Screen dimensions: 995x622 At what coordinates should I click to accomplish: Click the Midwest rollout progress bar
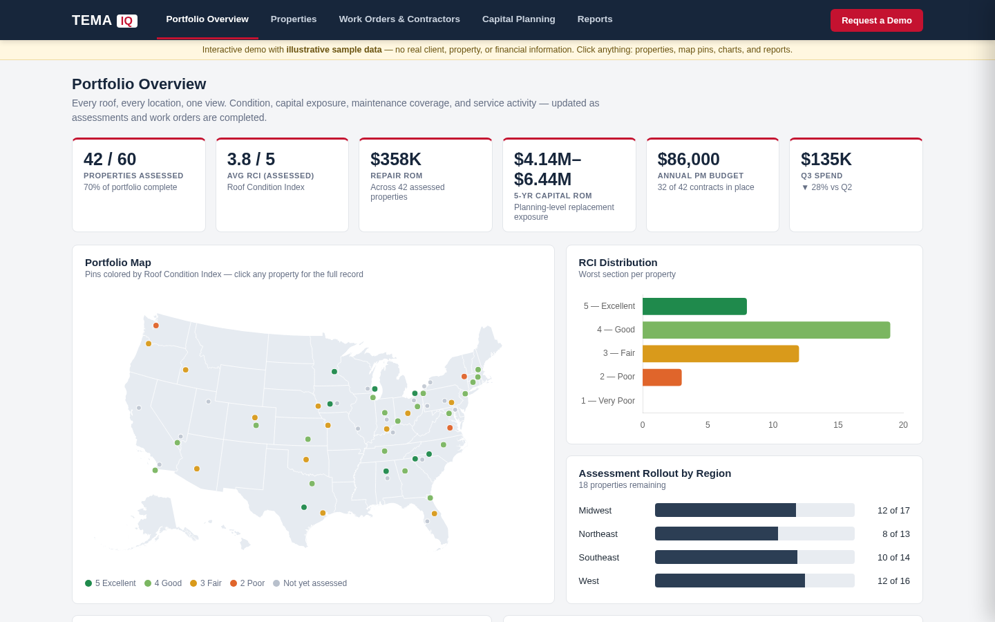point(755,510)
